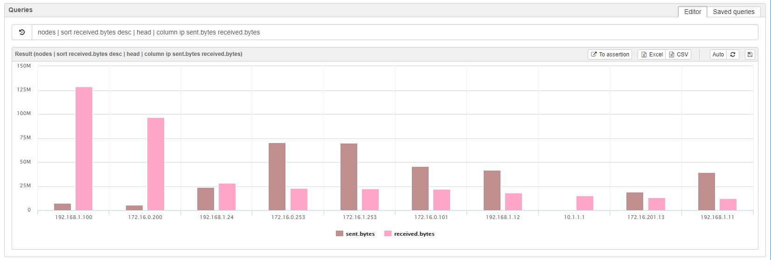Click received.bytes bar for 172.16.0.253

pos(299,199)
